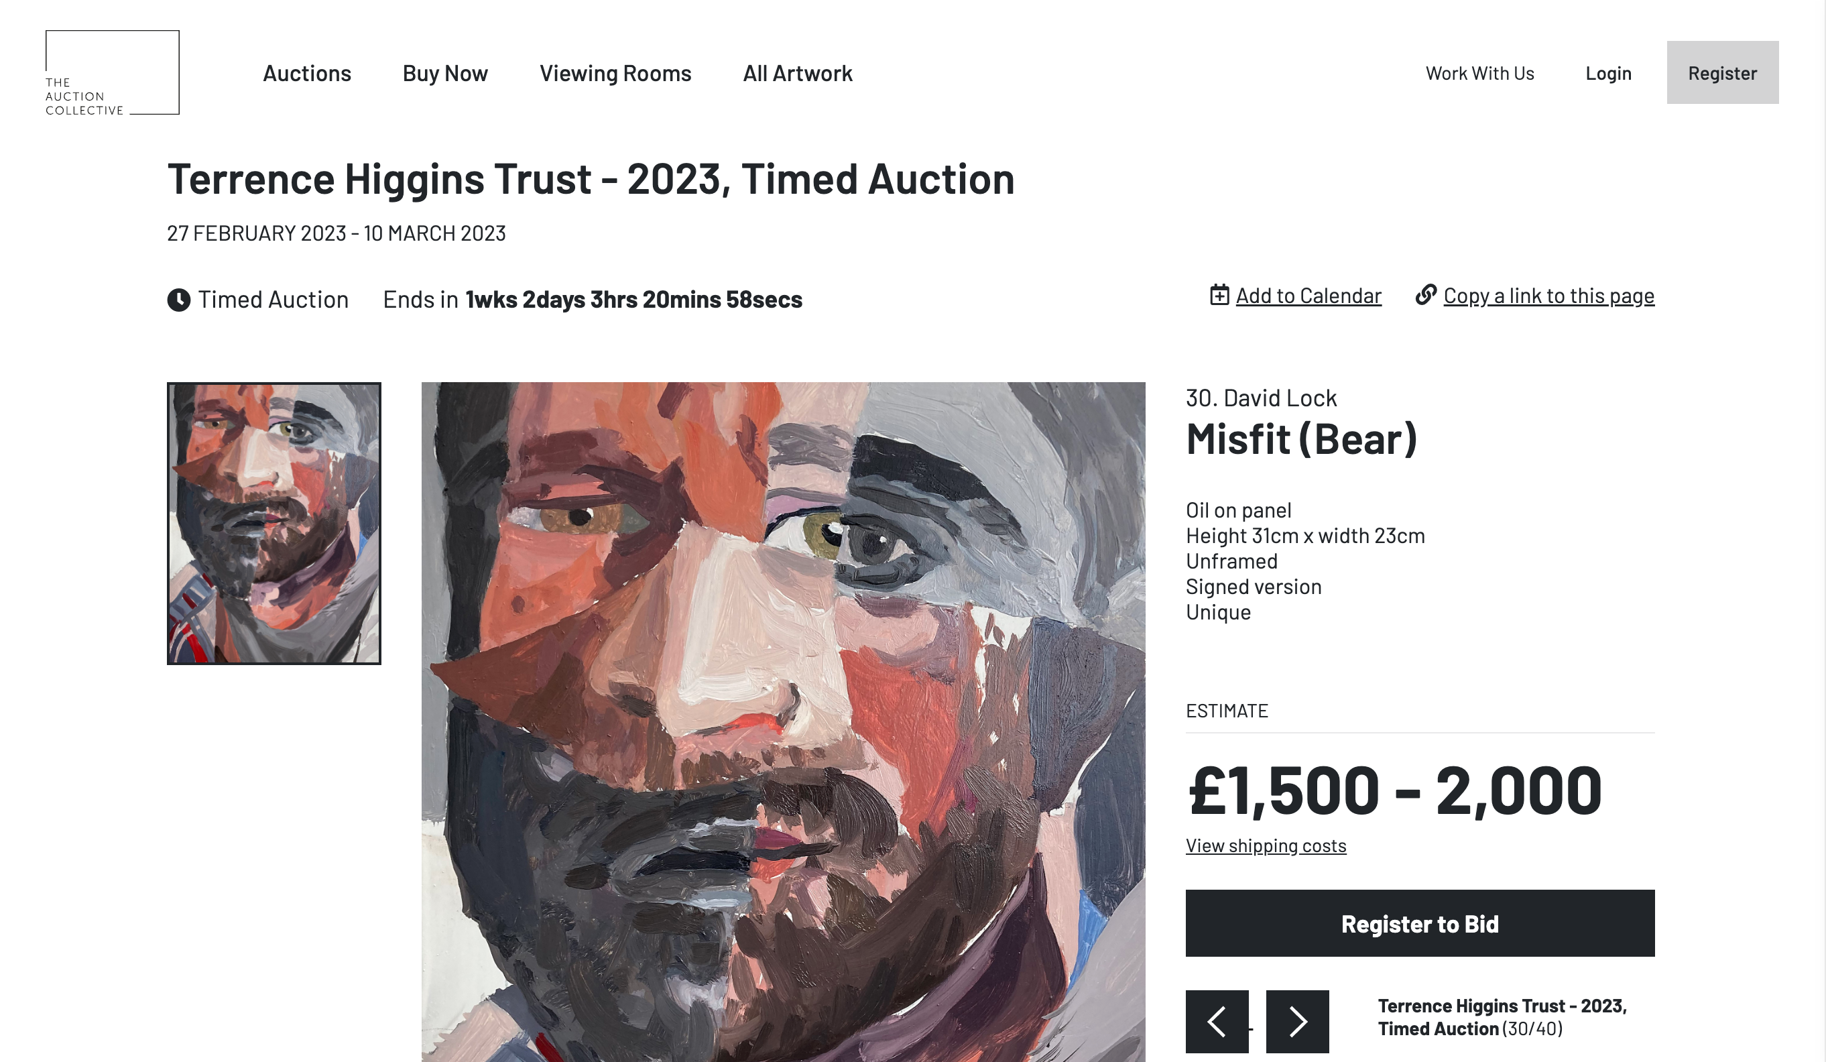The width and height of the screenshot is (1826, 1062).
Task: View shipping costs link
Action: click(x=1265, y=845)
